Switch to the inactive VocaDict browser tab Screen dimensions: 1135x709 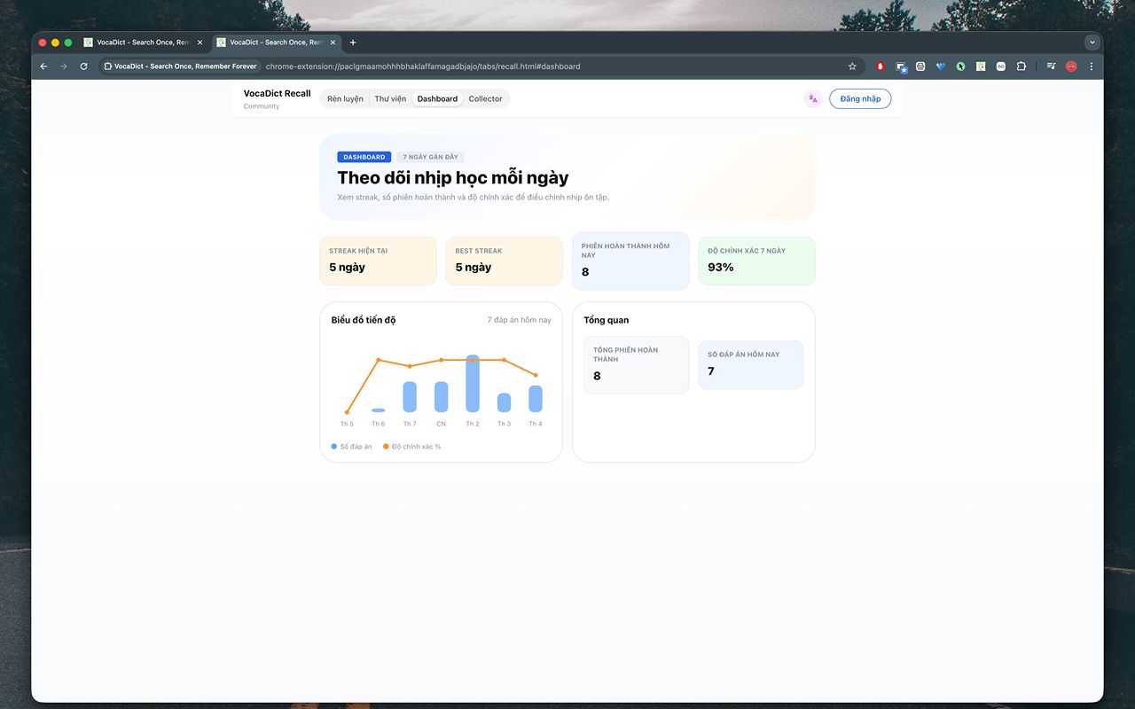point(143,43)
